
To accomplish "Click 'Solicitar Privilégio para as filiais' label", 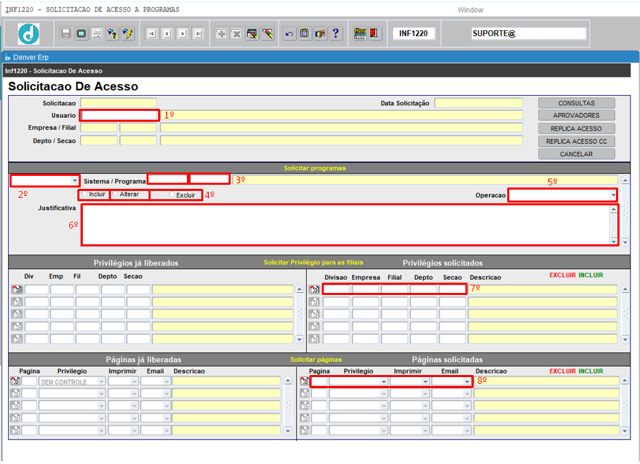I will [313, 262].
